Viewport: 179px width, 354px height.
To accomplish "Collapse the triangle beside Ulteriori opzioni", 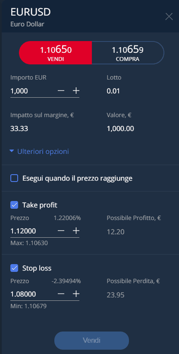I will click(12, 151).
